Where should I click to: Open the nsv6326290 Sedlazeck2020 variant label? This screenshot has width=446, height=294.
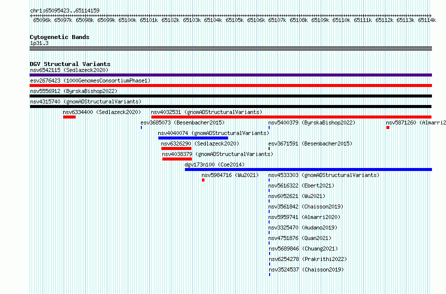pos(200,143)
